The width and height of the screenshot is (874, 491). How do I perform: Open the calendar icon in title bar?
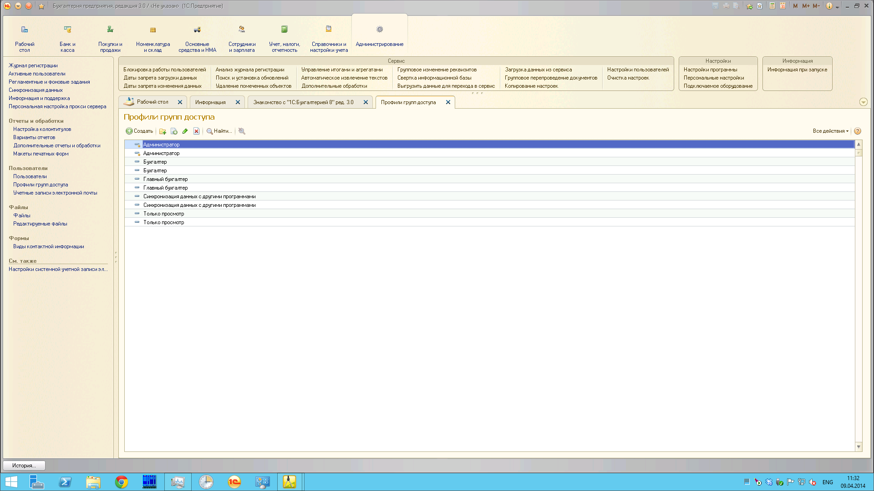(x=783, y=6)
